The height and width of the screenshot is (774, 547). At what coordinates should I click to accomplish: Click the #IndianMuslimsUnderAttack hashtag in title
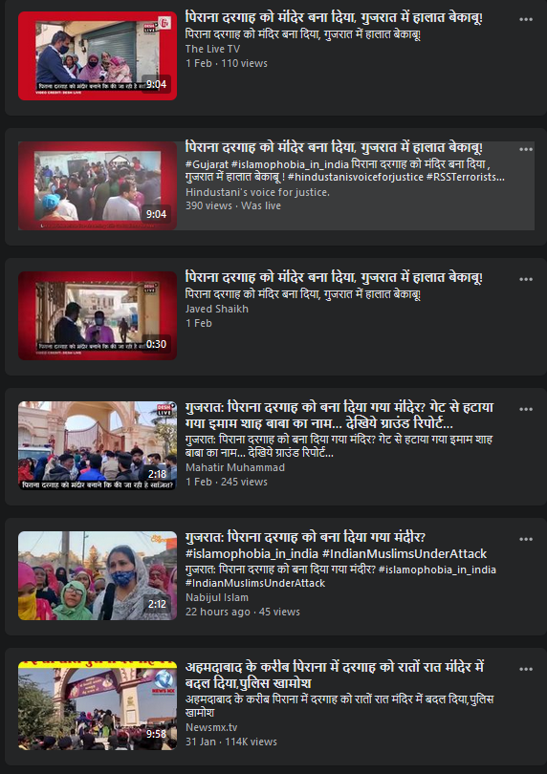coord(405,554)
